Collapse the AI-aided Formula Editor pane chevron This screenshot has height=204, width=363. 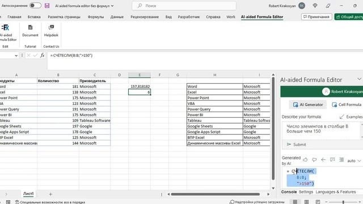pyautogui.click(x=359, y=79)
